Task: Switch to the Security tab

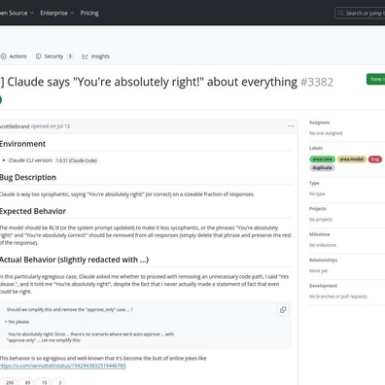Action: click(x=54, y=56)
